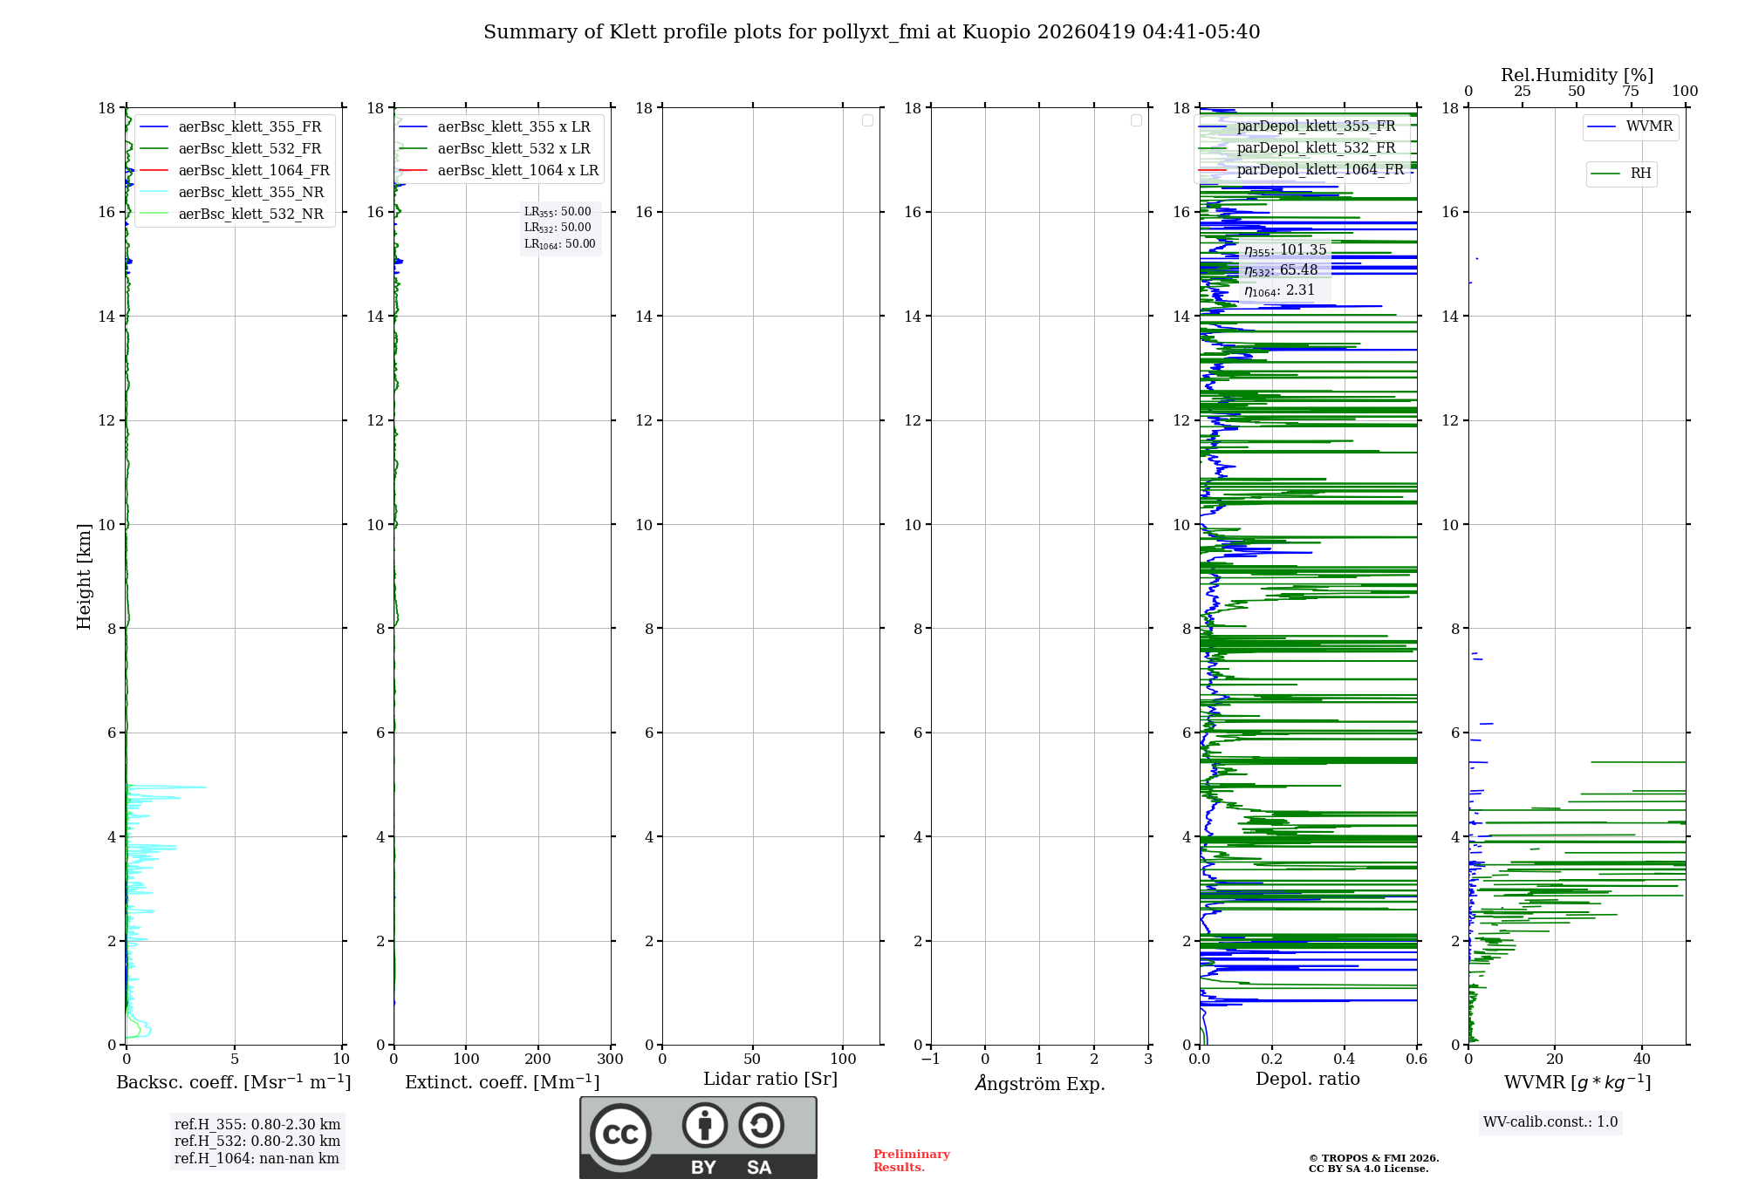
Task: Click the Creative Commons CC icon
Action: (x=620, y=1135)
